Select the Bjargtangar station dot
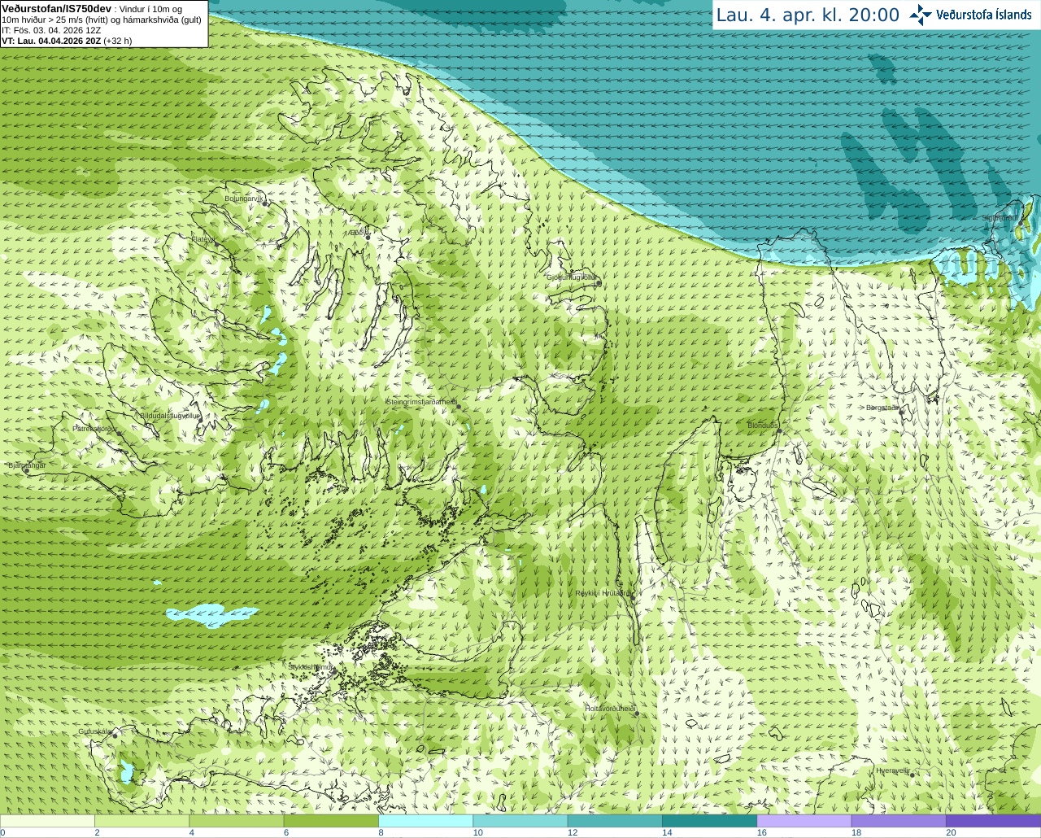 pos(27,470)
